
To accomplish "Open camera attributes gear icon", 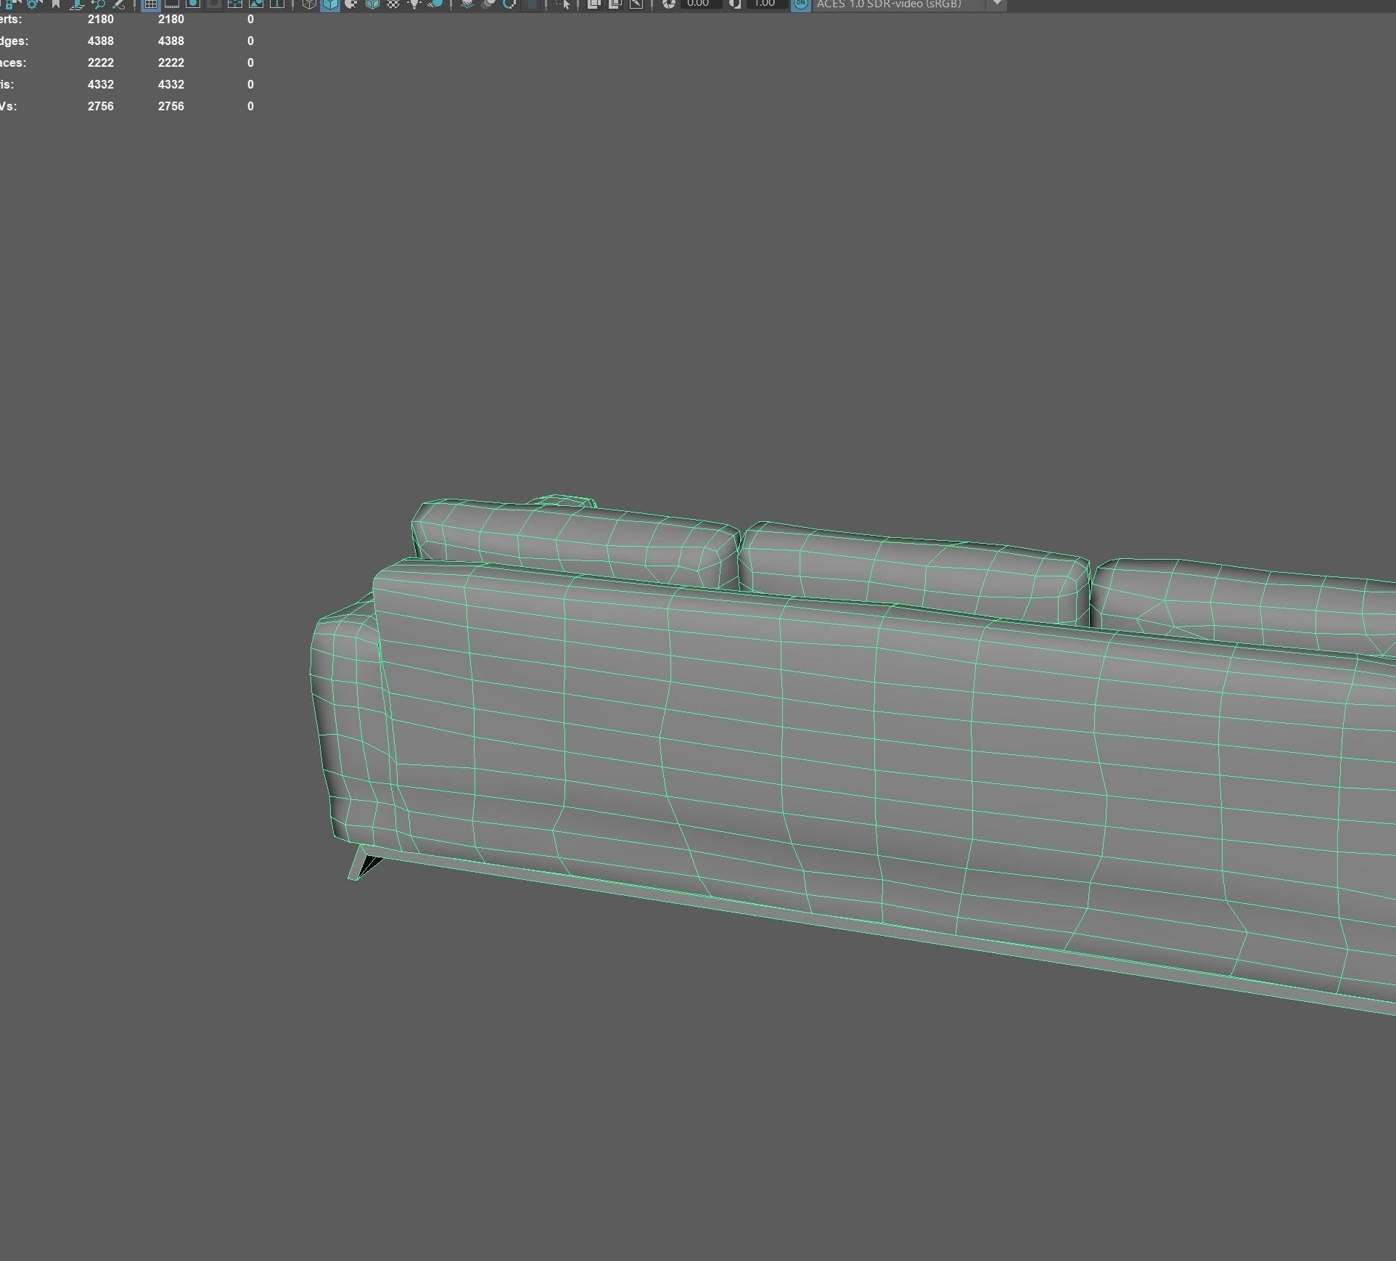I will [x=33, y=4].
